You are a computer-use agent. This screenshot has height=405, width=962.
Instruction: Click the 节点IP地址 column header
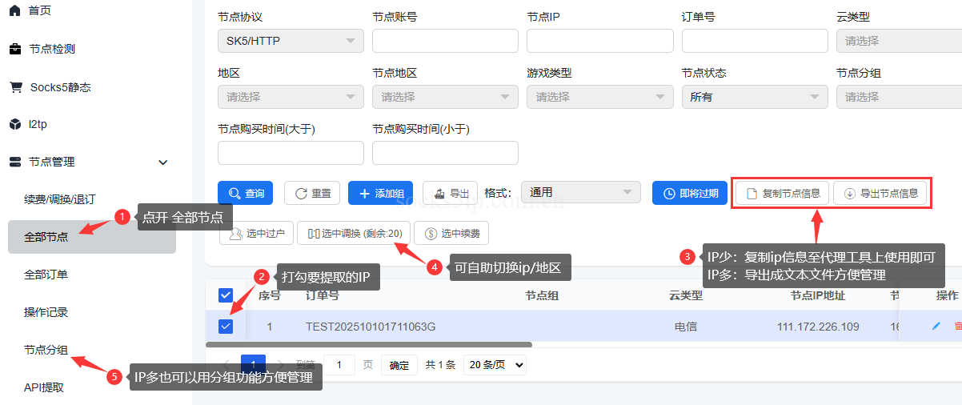point(818,295)
